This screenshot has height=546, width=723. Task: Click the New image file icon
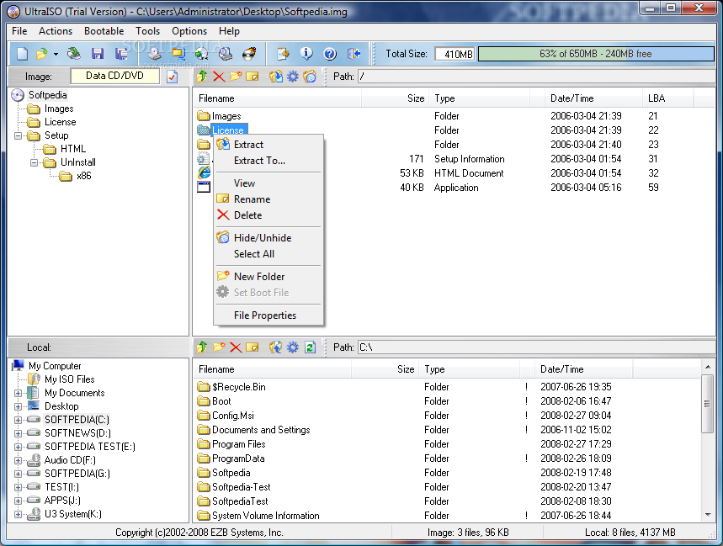(x=22, y=54)
